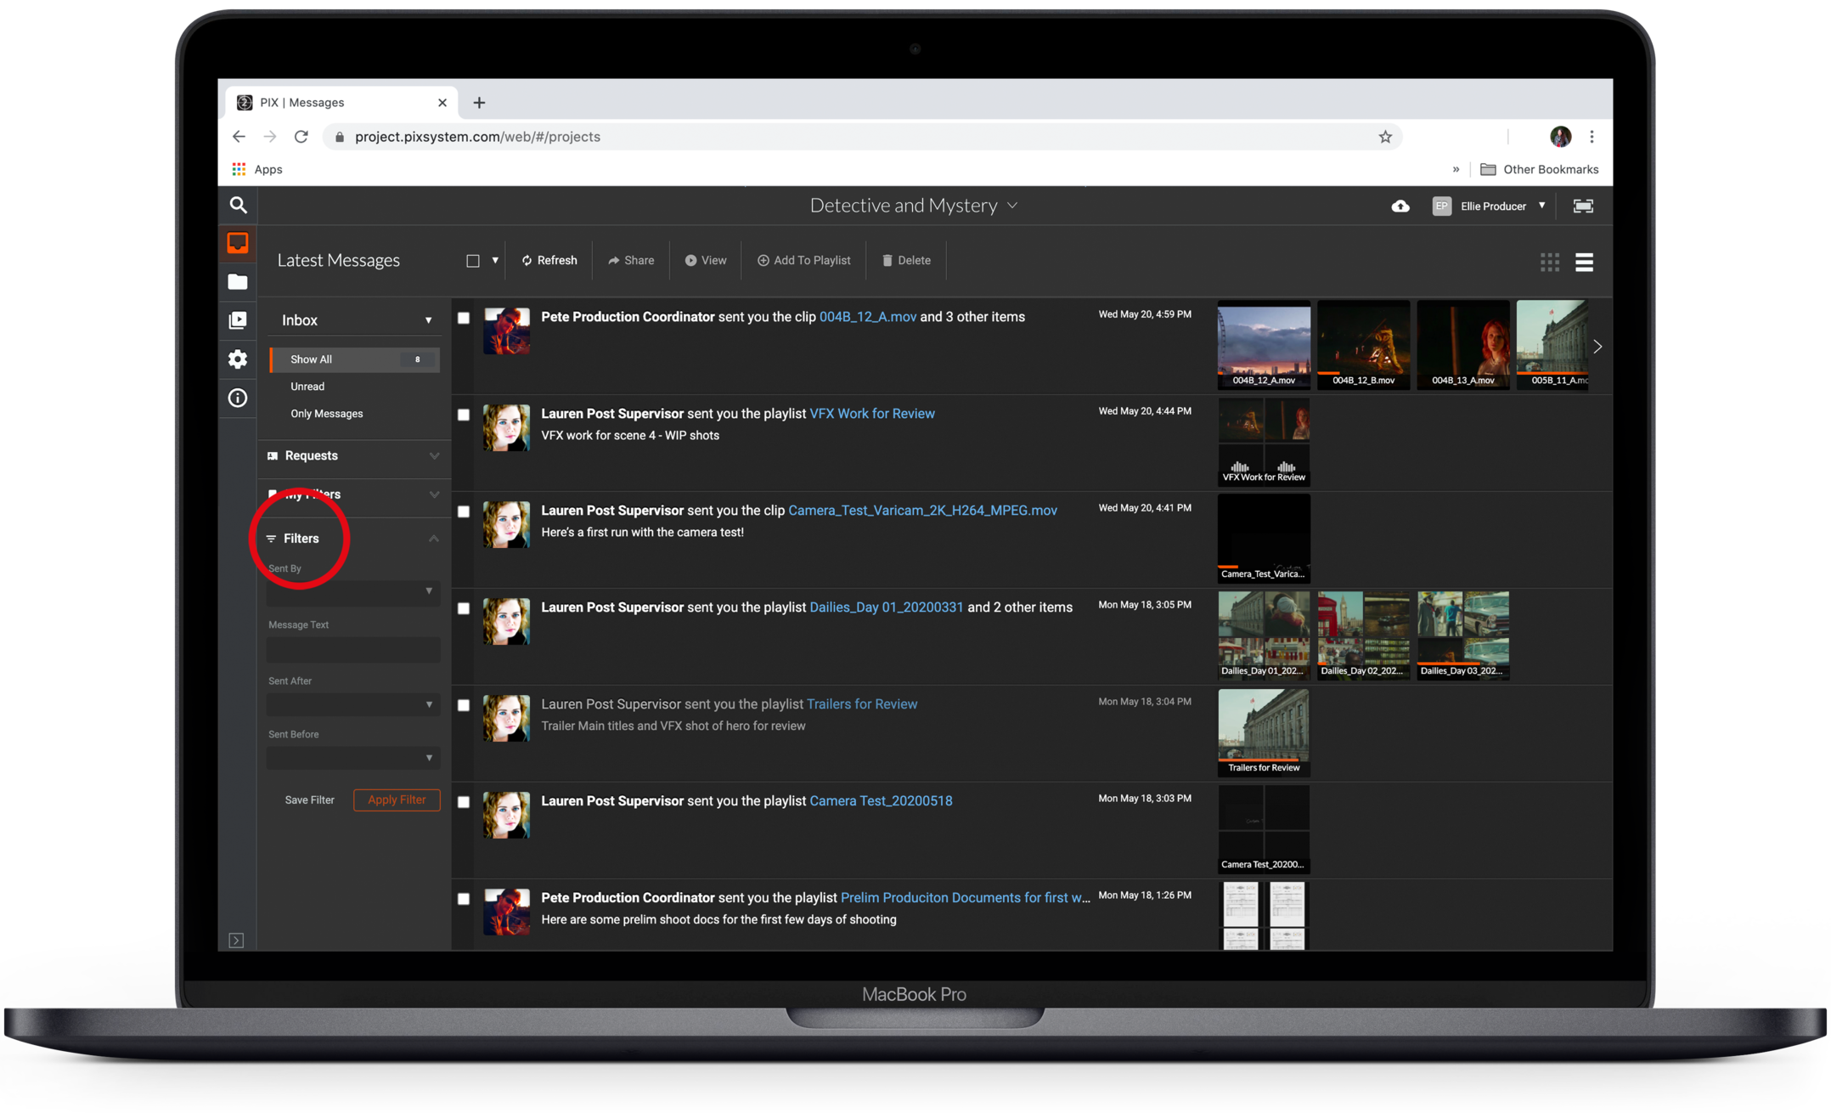This screenshot has width=1831, height=1113.
Task: Open the Camera Test_20200518 playlist link
Action: (881, 800)
